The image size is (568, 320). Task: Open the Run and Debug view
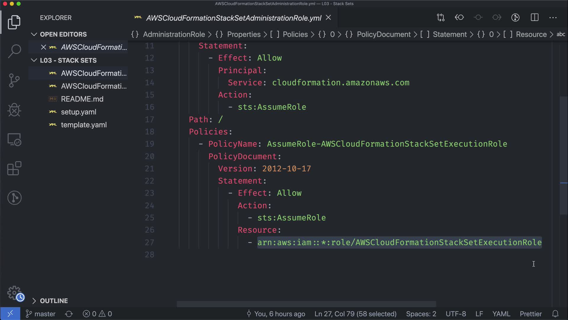14,110
